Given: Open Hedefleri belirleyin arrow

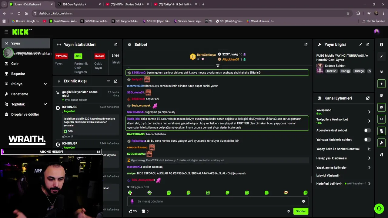Looking at the screenshot, I should pyautogui.click(x=369, y=184).
